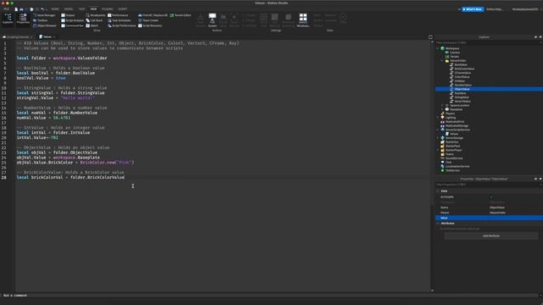This screenshot has height=305, width=543.
Task: Click the Add Attribute button
Action: tap(491, 236)
